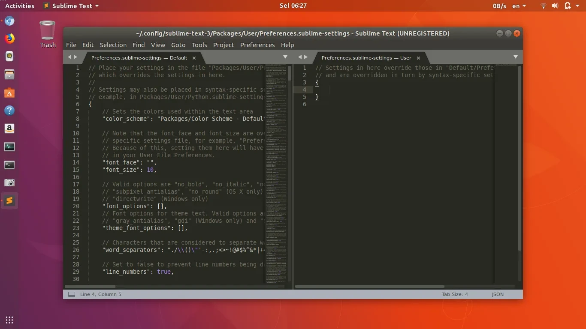Click the "line_numbers": true line
Viewport: 586px width, 329px height.
click(x=138, y=272)
